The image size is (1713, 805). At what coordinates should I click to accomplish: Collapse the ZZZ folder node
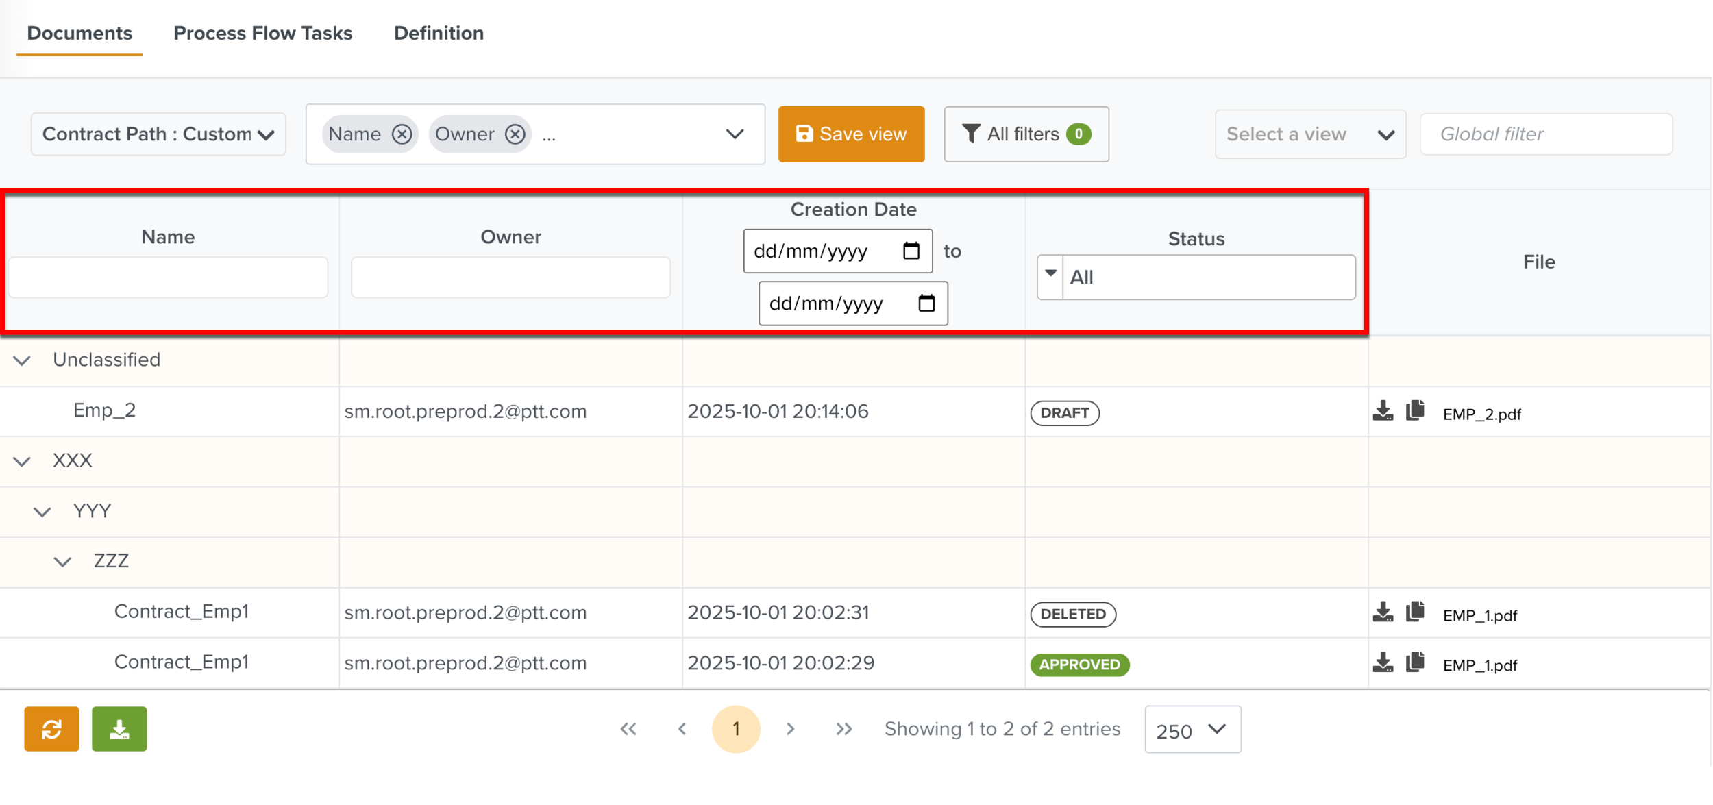[x=62, y=562]
